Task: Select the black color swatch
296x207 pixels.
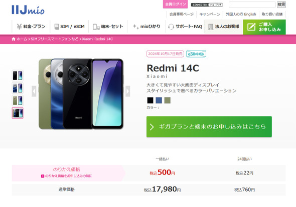Action: coord(151,100)
